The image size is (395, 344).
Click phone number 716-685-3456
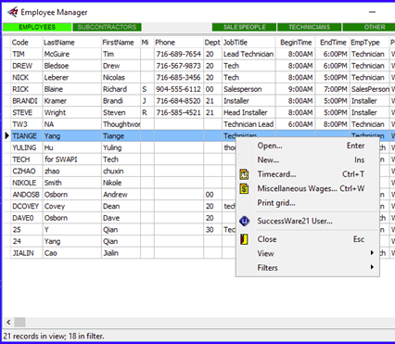179,78
